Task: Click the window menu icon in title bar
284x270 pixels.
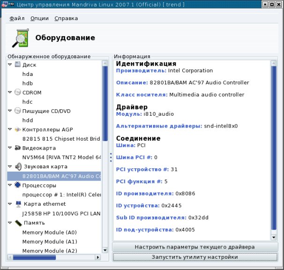Action: pyautogui.click(x=5, y=4)
